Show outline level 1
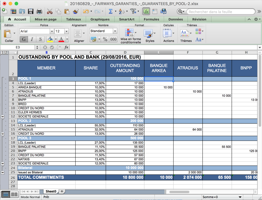This screenshot has width=262, height=200. coord(3,53)
